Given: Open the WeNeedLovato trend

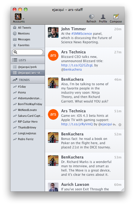Looking at the screenshot, I should coord(28,110).
